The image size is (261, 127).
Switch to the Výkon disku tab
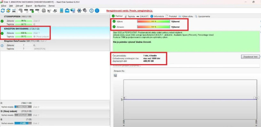click(186, 16)
